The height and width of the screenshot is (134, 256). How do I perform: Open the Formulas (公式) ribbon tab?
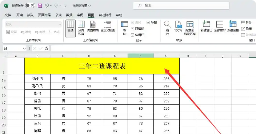[x=59, y=15]
